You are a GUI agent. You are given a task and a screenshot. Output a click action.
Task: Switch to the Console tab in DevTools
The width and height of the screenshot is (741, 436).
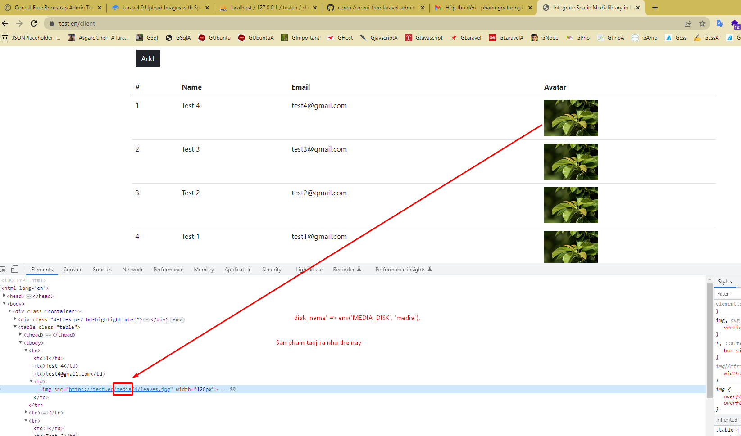coord(73,270)
